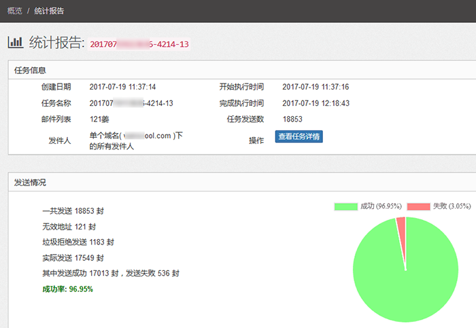Click the 任务发送数 value 18853

292,119
